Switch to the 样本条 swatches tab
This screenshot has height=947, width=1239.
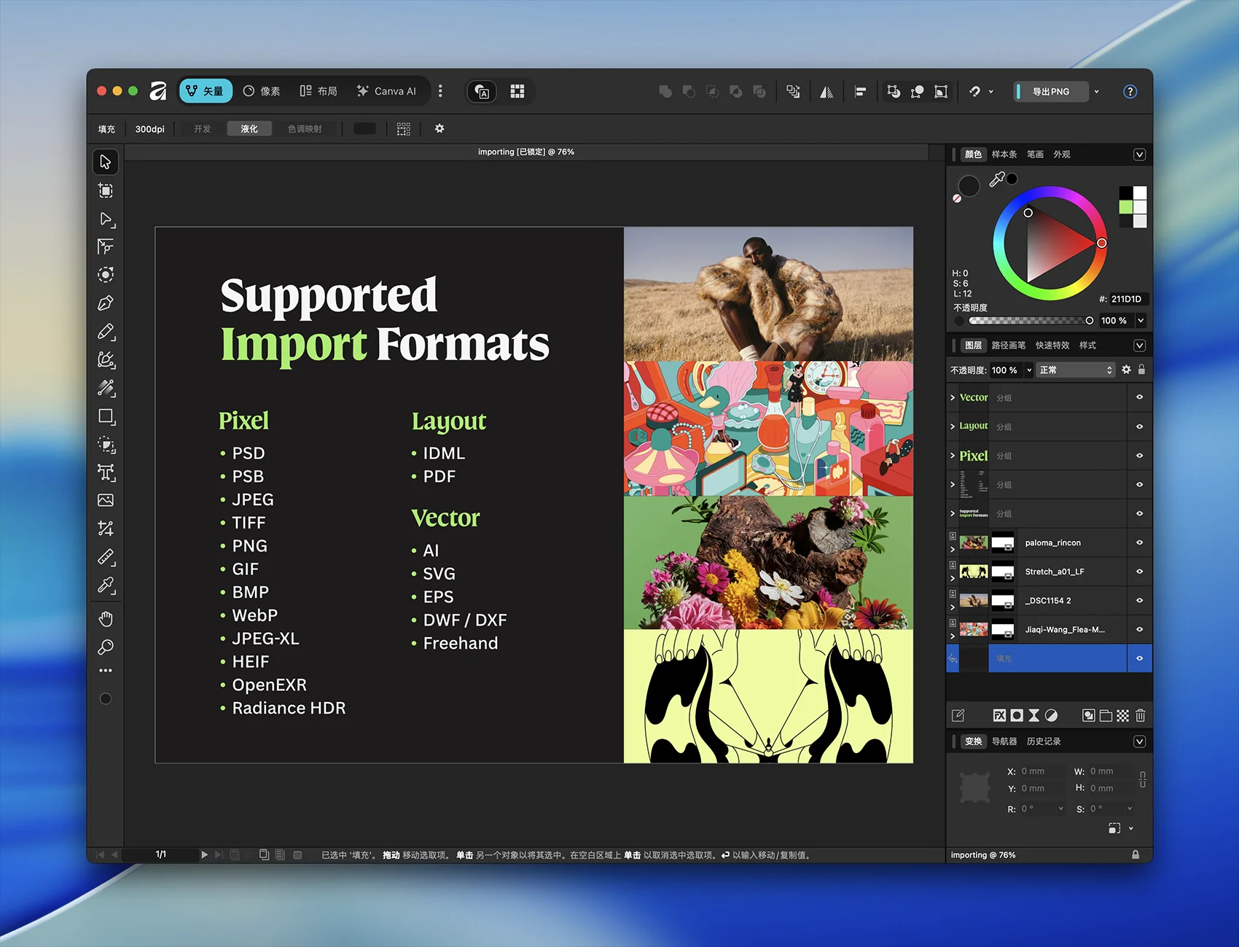click(x=1004, y=155)
